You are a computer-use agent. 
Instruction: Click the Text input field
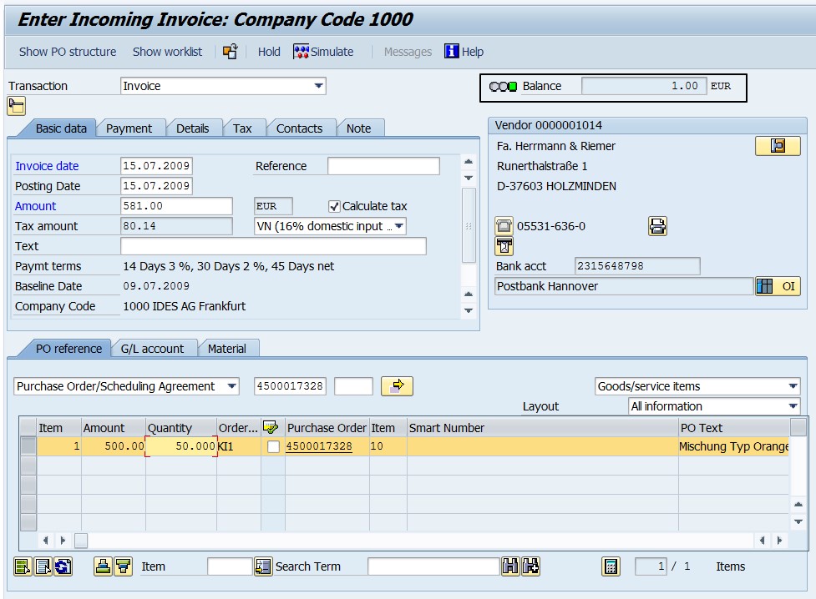tap(273, 246)
